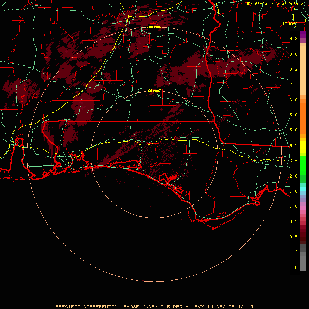This screenshot has height=309, width=309.
Task: Pick the bright green color band in the legend
Action: pyautogui.click(x=303, y=165)
